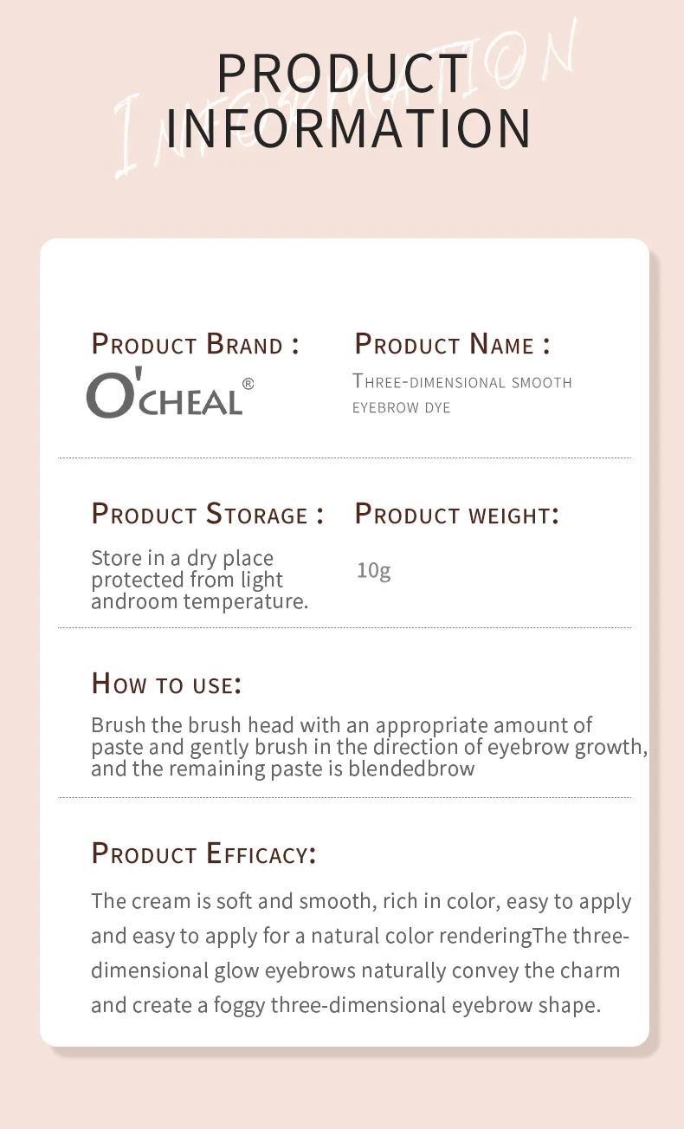The image size is (684, 1129).
Task: Select the Product weight heading
Action: click(457, 514)
